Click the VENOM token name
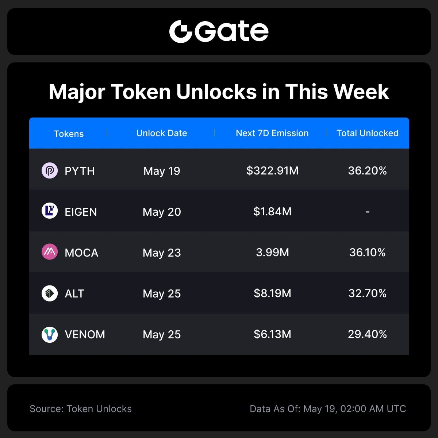The image size is (438, 438). (85, 334)
